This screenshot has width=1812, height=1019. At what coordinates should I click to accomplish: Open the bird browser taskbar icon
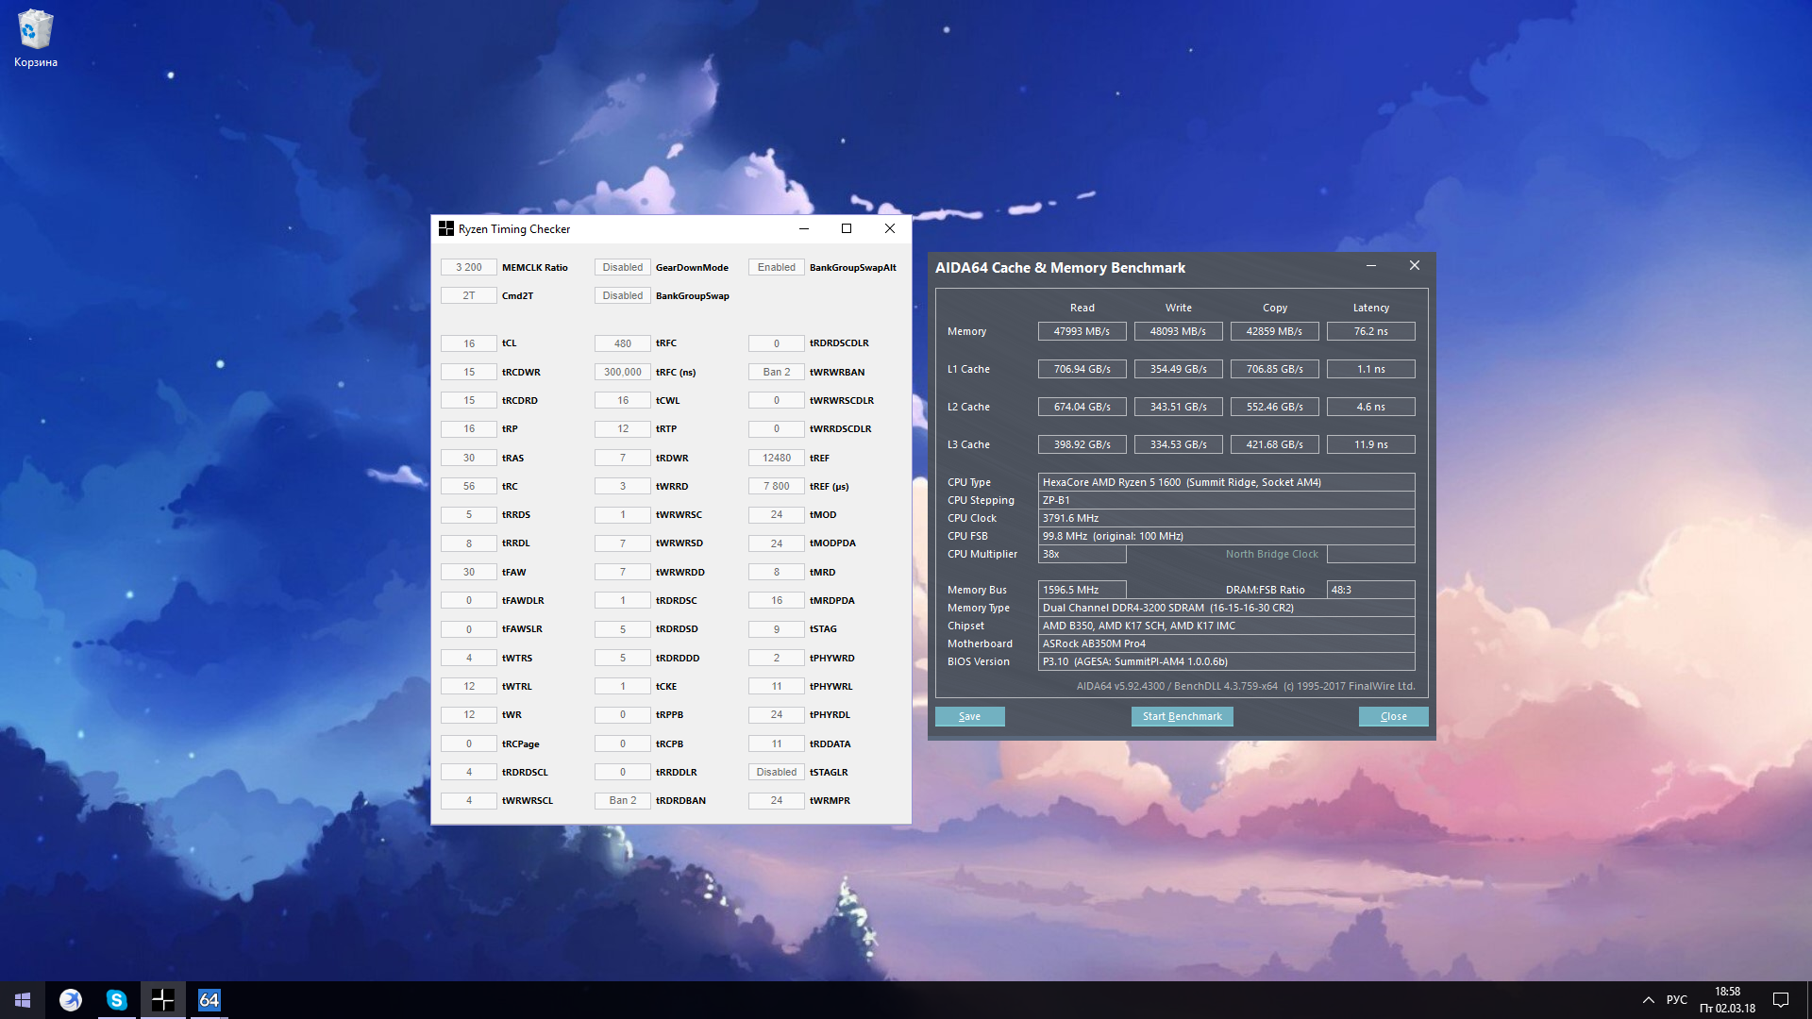click(71, 999)
